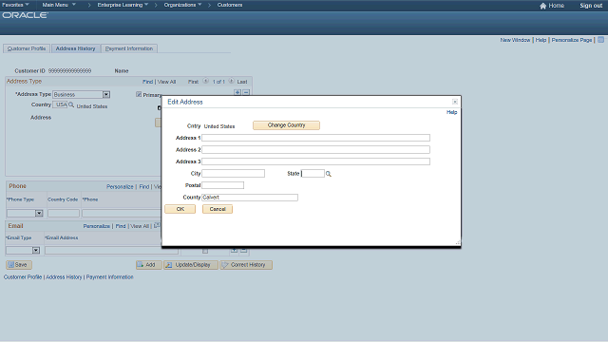Click Personalize link in Phone section

[120, 186]
